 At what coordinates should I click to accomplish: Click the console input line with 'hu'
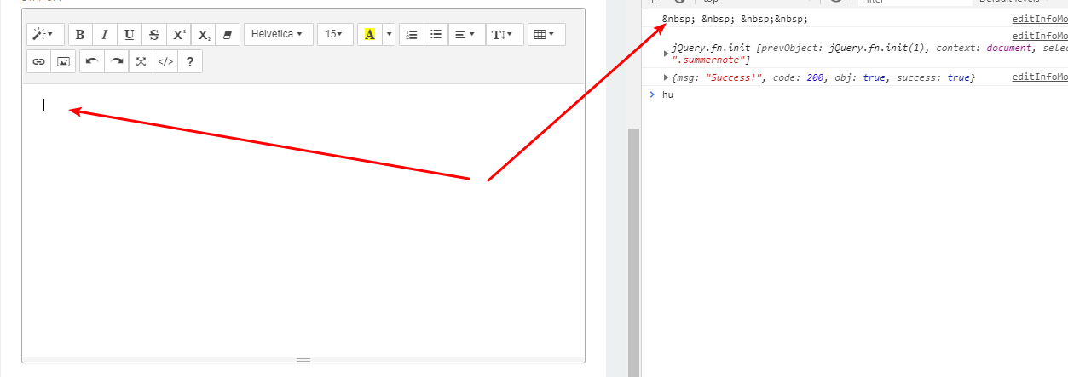pos(855,94)
